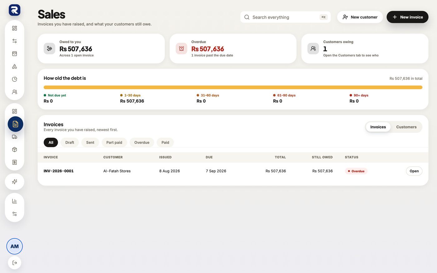
Task: Select the All filter pill
Action: pyautogui.click(x=51, y=143)
